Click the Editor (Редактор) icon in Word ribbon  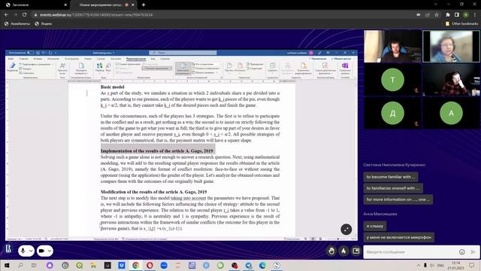point(12,67)
